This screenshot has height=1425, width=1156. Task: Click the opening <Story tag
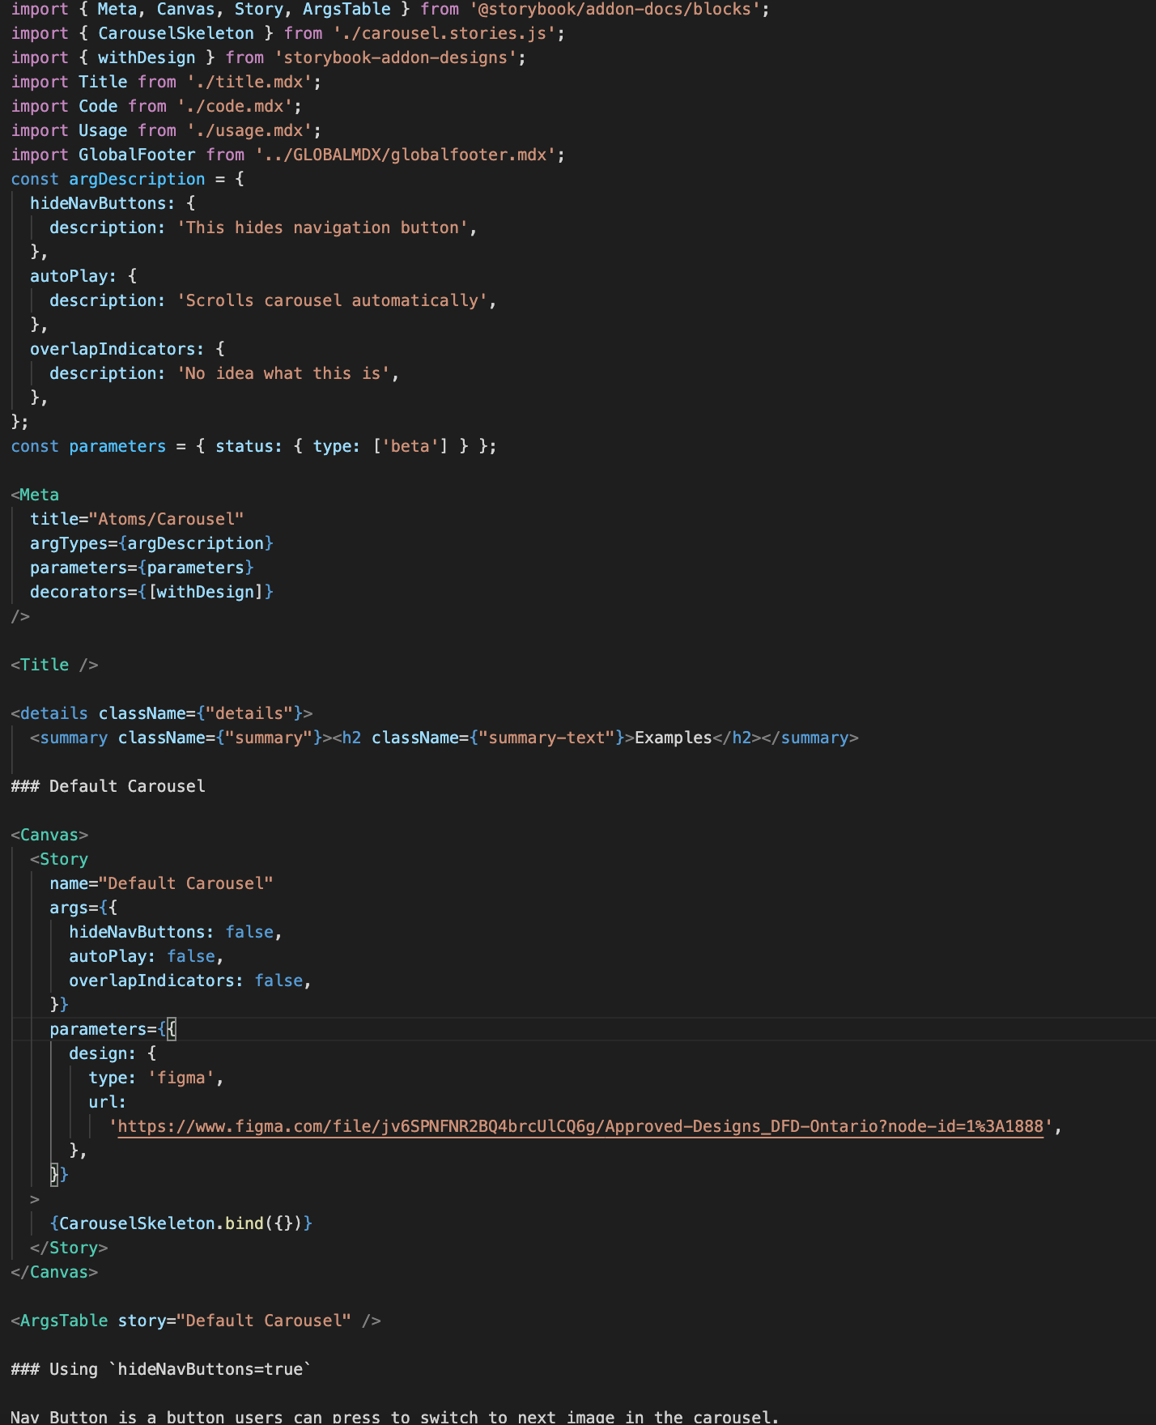[x=59, y=859]
